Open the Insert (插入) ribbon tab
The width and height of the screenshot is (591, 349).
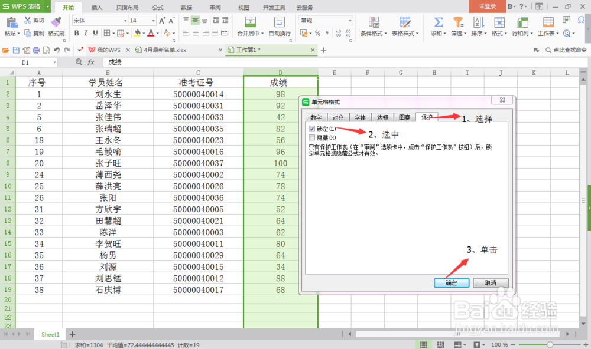pos(96,8)
